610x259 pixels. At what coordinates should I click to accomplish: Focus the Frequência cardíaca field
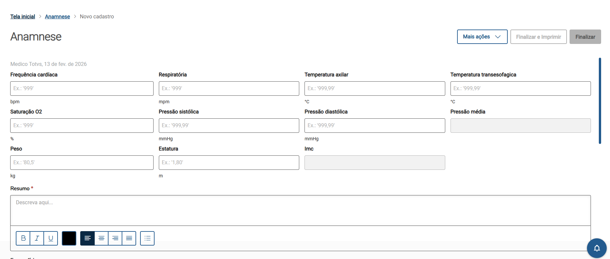point(82,89)
